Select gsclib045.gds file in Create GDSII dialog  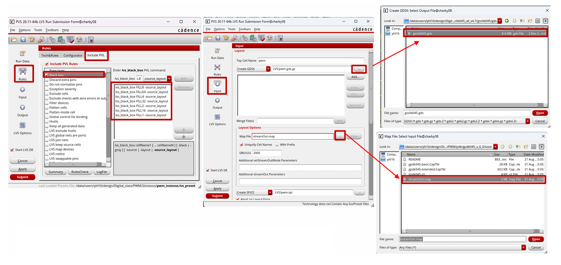[476, 33]
